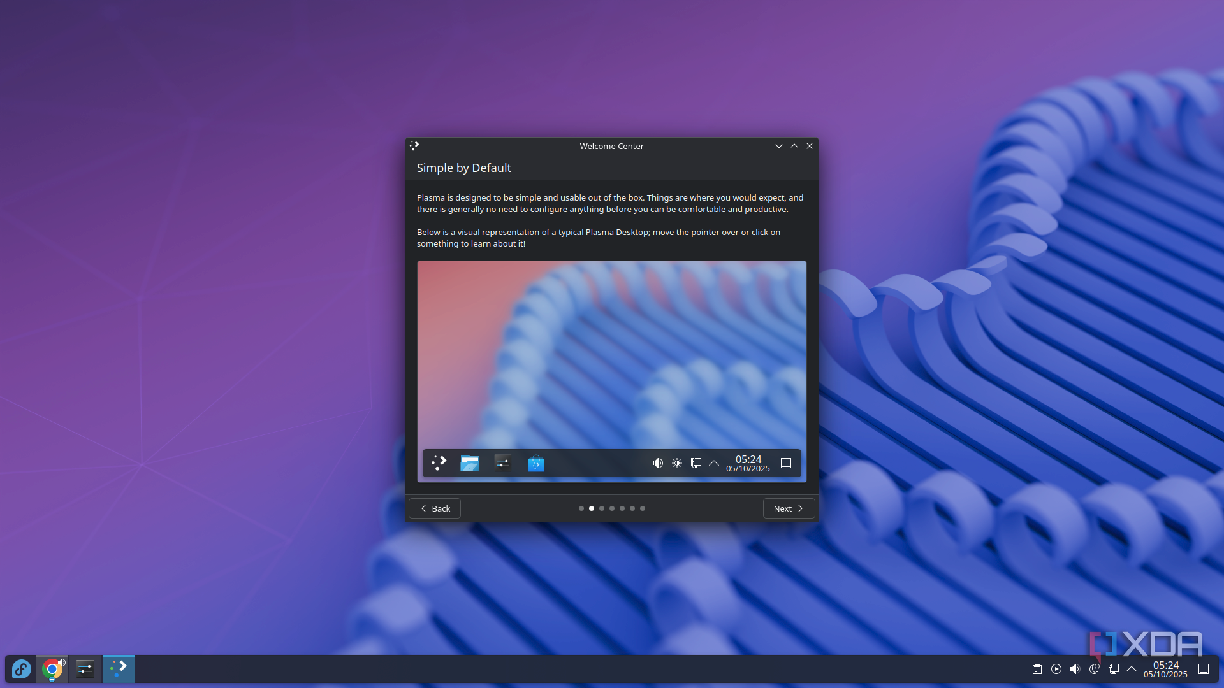This screenshot has height=688, width=1224.
Task: Maximize the Welcome Center window
Action: point(794,146)
